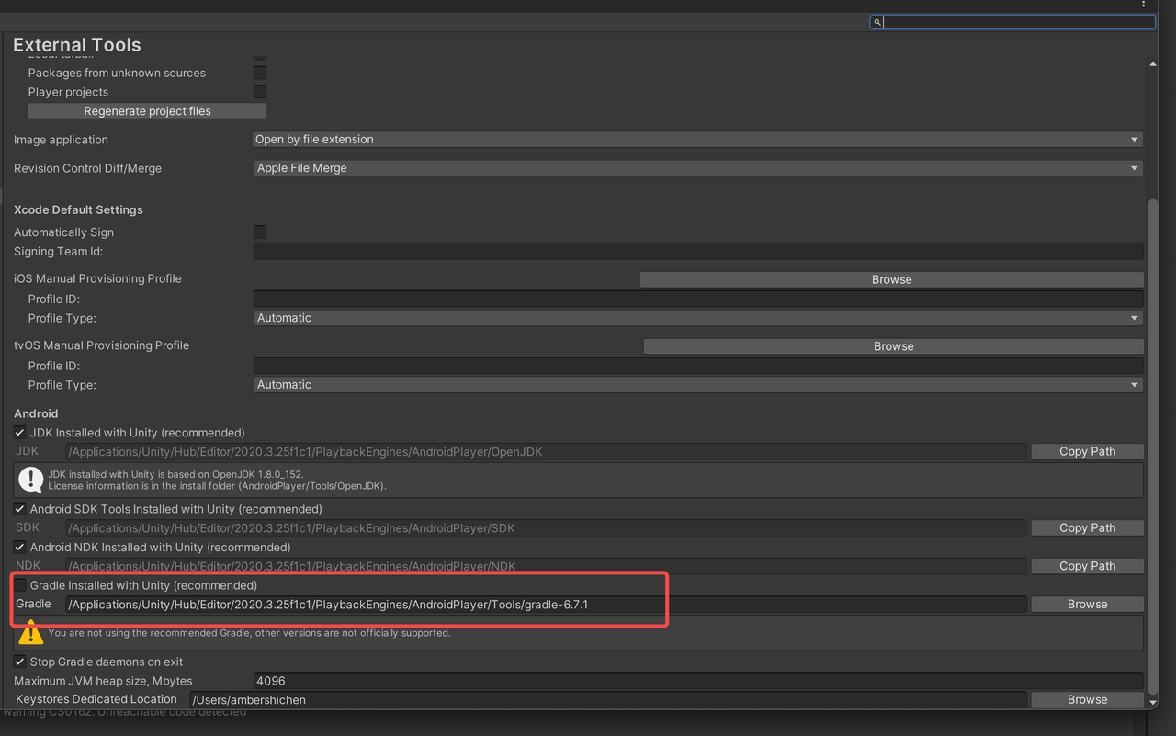Image resolution: width=1176 pixels, height=736 pixels.
Task: Browse for Keystores Dedicated Location
Action: [x=1087, y=700]
